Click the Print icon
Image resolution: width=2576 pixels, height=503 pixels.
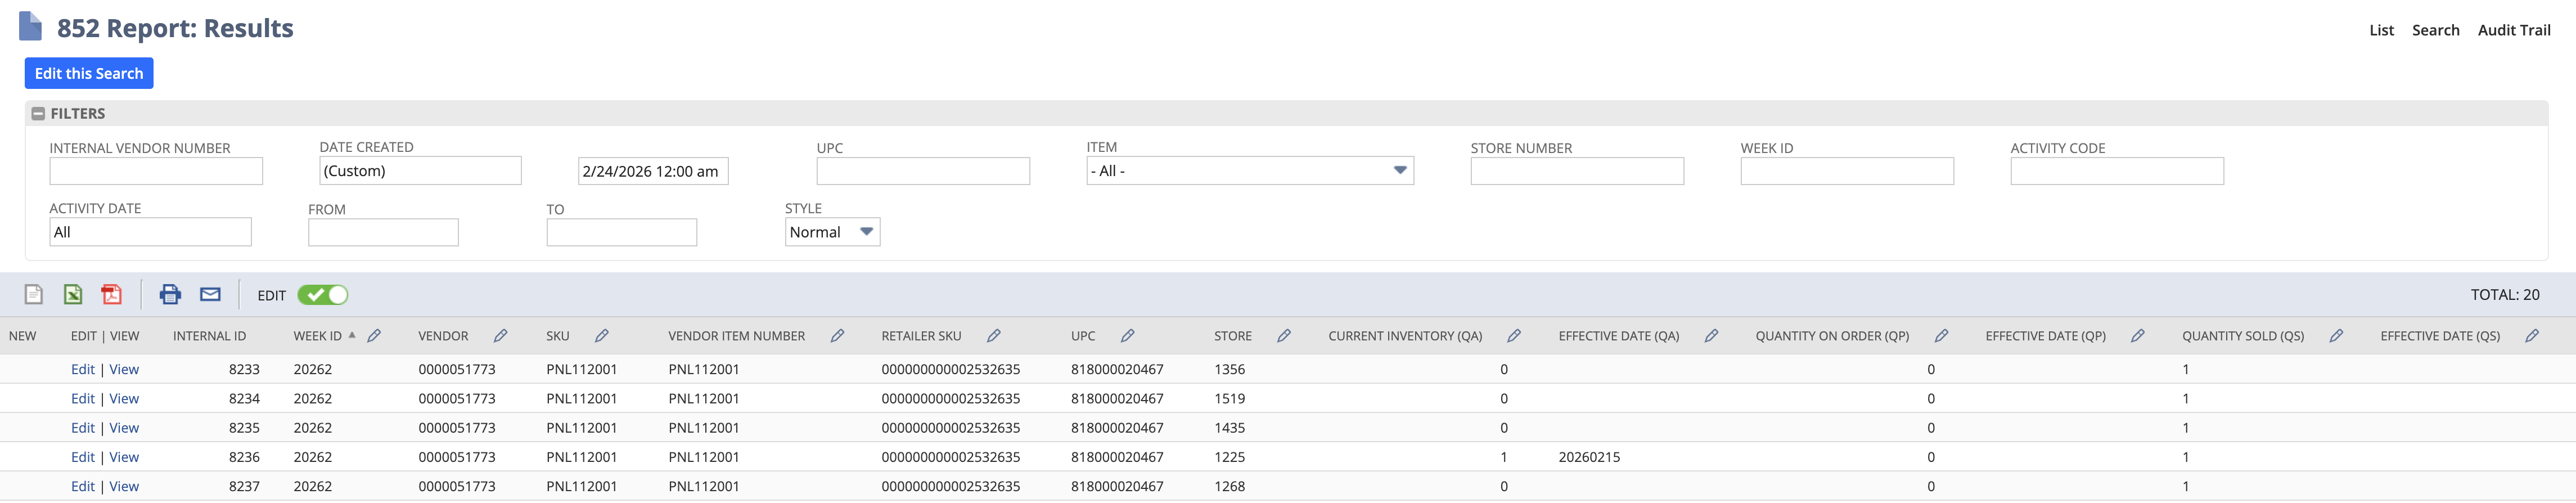click(170, 294)
